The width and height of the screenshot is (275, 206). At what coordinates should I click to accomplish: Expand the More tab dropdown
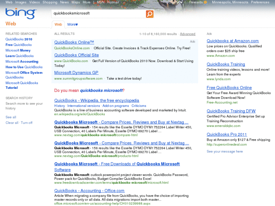coord(73,25)
